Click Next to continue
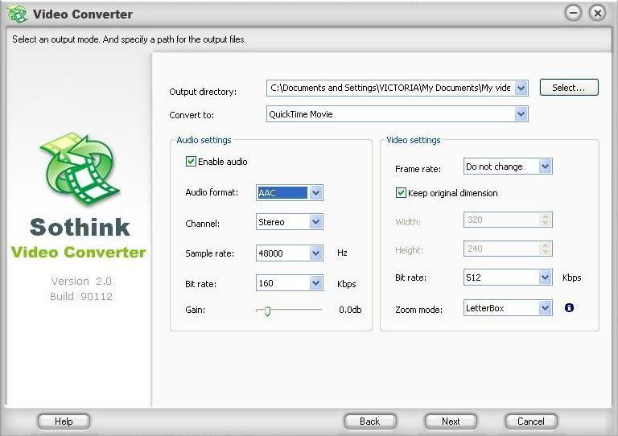 451,422
